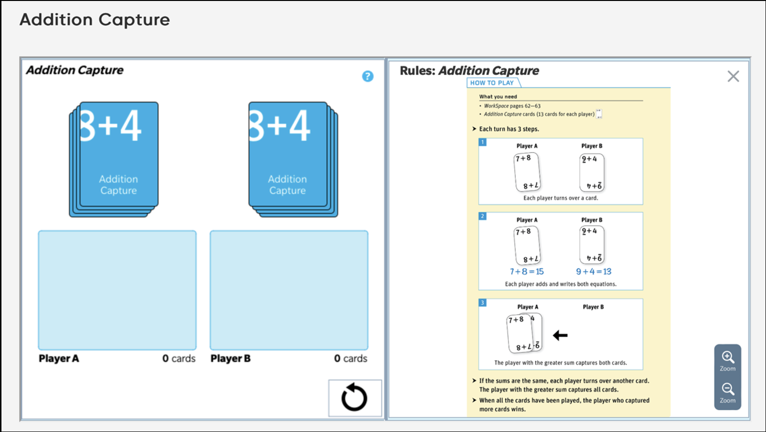Click the Player B name label

(x=231, y=358)
